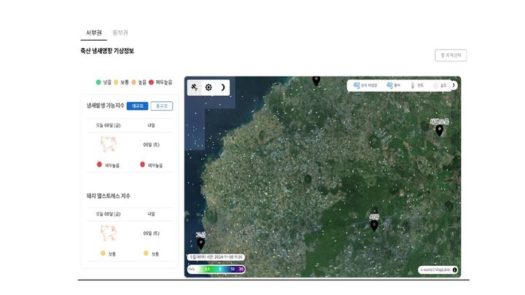Open the 지역선택 region selector

[450, 55]
